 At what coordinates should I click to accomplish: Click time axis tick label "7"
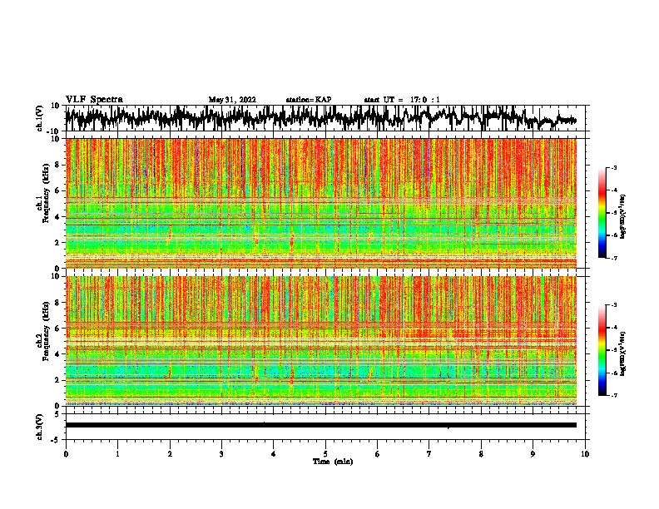click(x=429, y=454)
